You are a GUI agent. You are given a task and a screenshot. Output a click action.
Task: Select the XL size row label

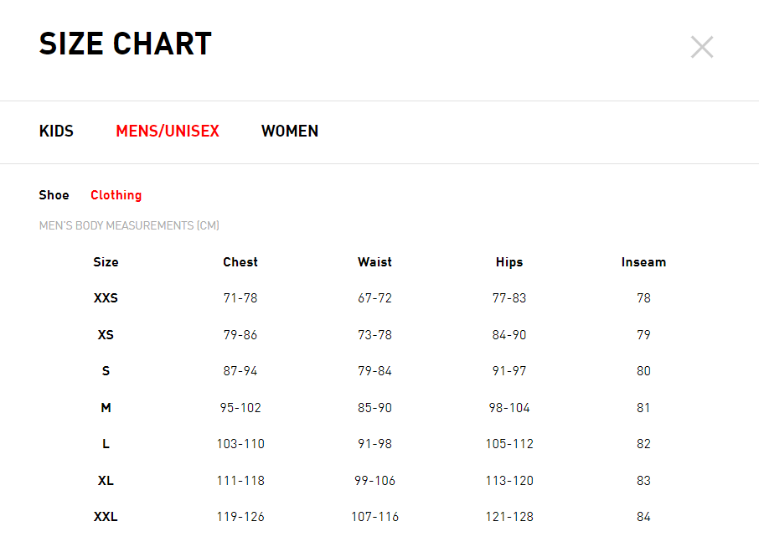click(106, 481)
